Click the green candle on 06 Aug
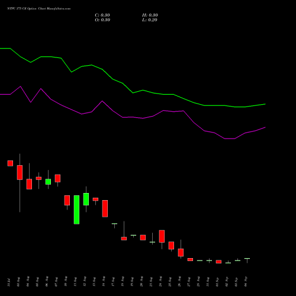 pos(48,182)
